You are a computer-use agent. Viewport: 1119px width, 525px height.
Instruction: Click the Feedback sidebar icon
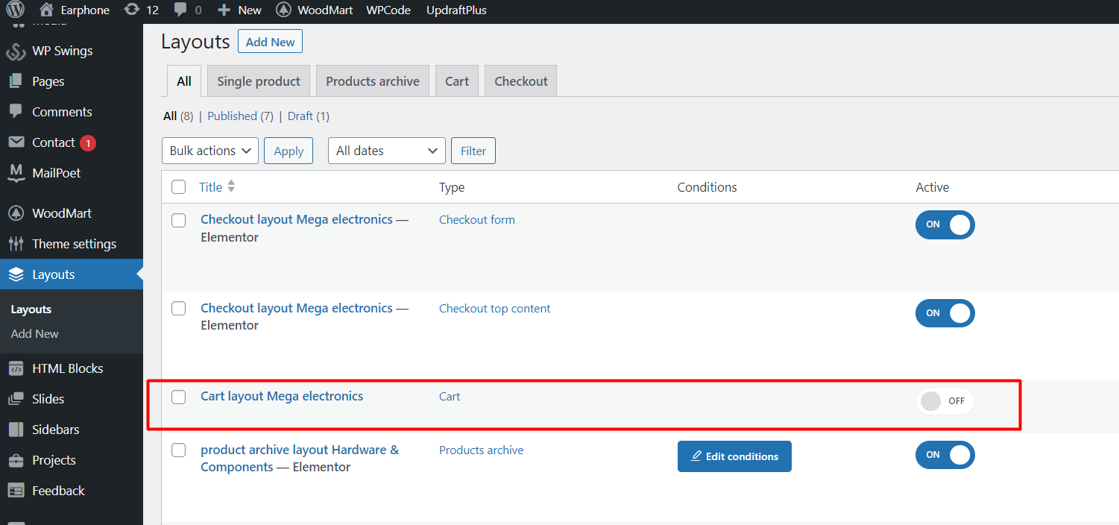tap(16, 491)
